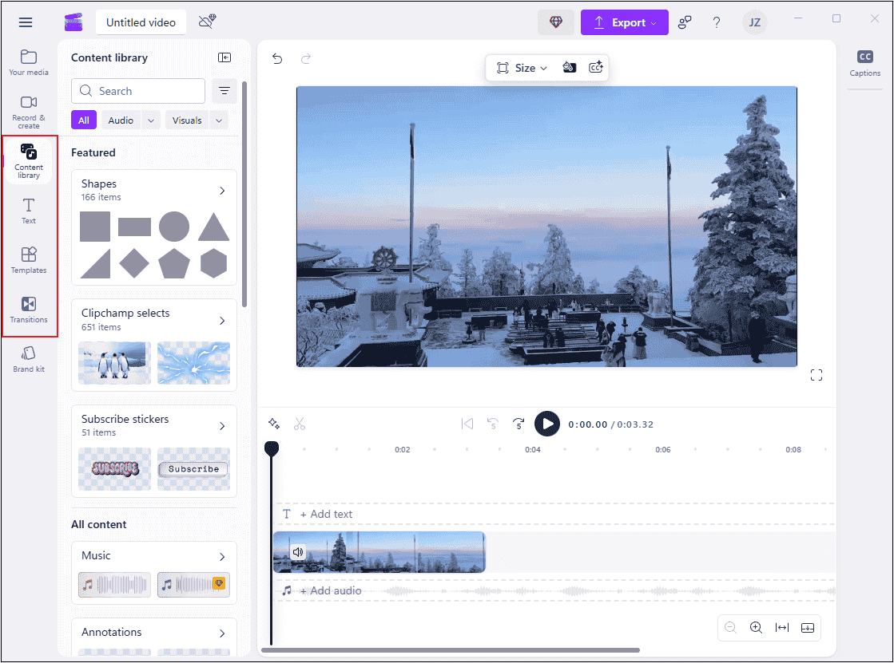The image size is (894, 663).
Task: Expand the Music category
Action: (x=222, y=556)
